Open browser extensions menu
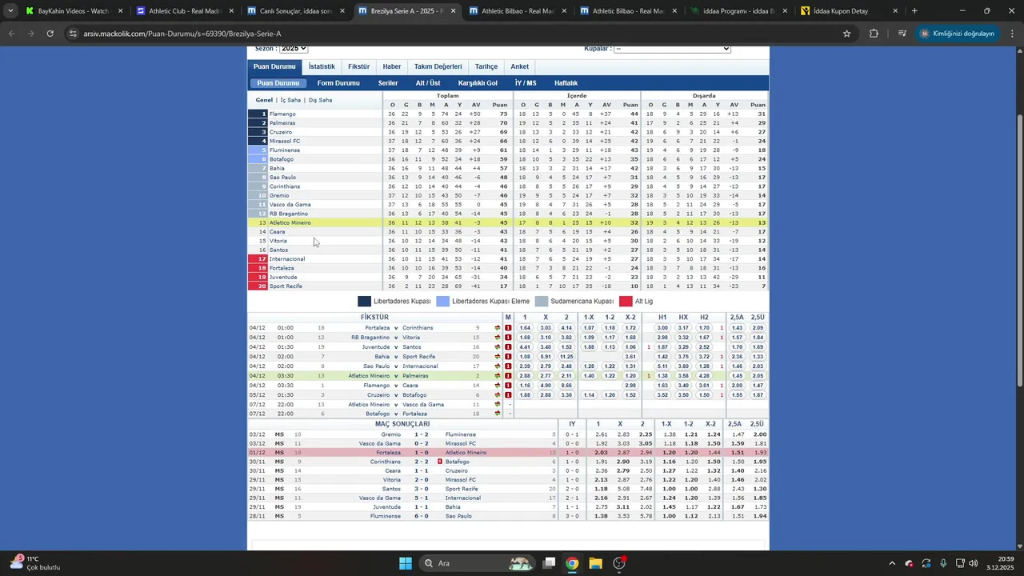The image size is (1024, 576). tap(874, 34)
